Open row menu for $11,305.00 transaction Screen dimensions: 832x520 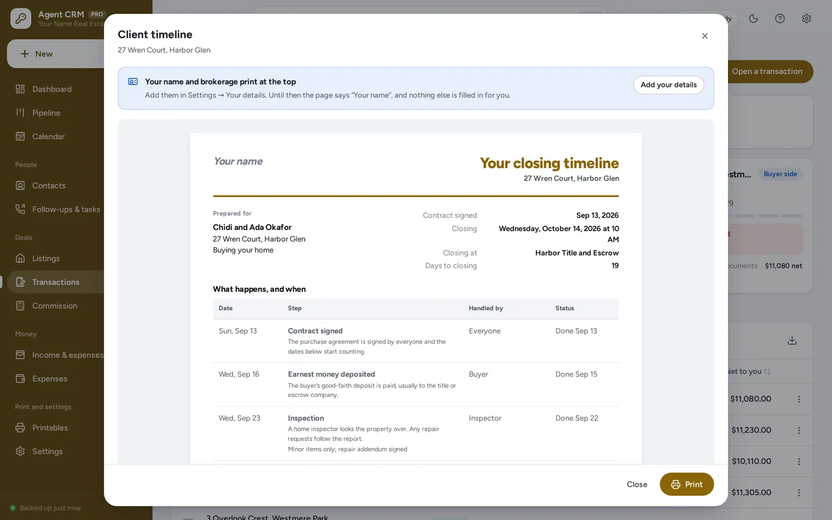pos(799,493)
